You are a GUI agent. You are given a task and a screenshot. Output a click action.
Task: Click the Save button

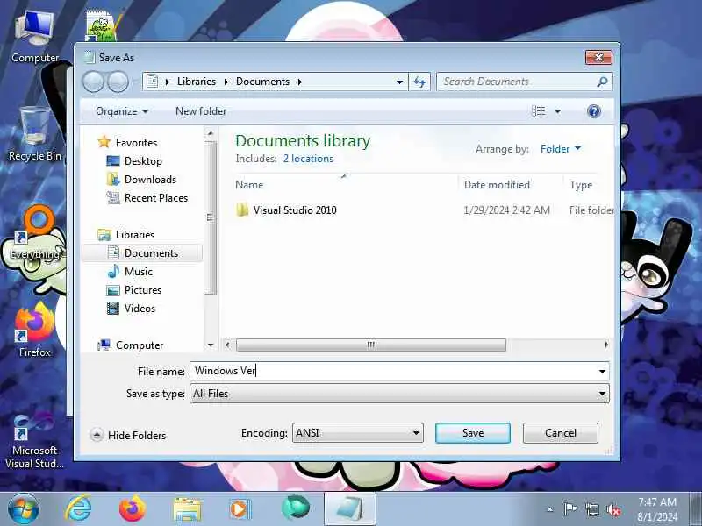(x=473, y=433)
